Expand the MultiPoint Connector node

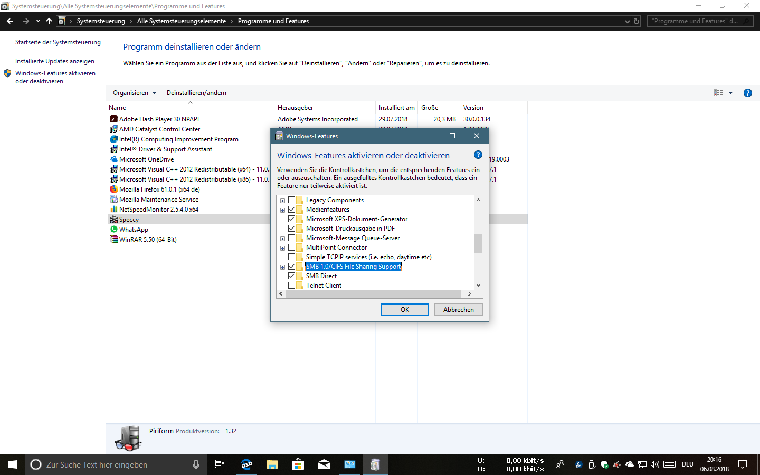point(282,248)
